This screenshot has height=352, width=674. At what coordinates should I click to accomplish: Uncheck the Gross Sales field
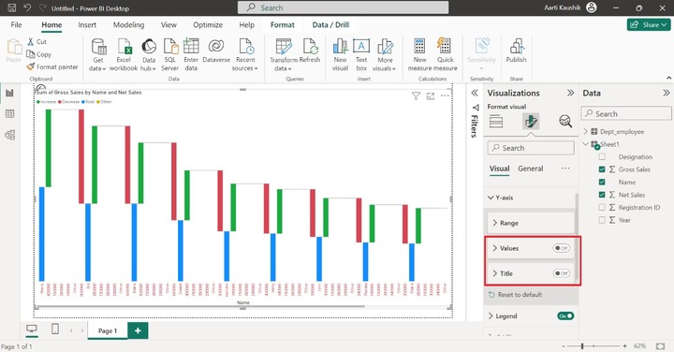click(x=602, y=169)
